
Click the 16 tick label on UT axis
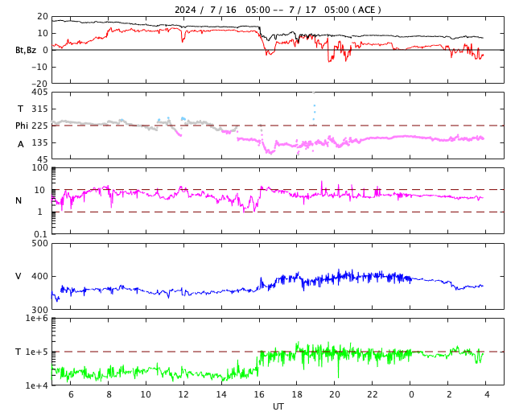(x=259, y=394)
